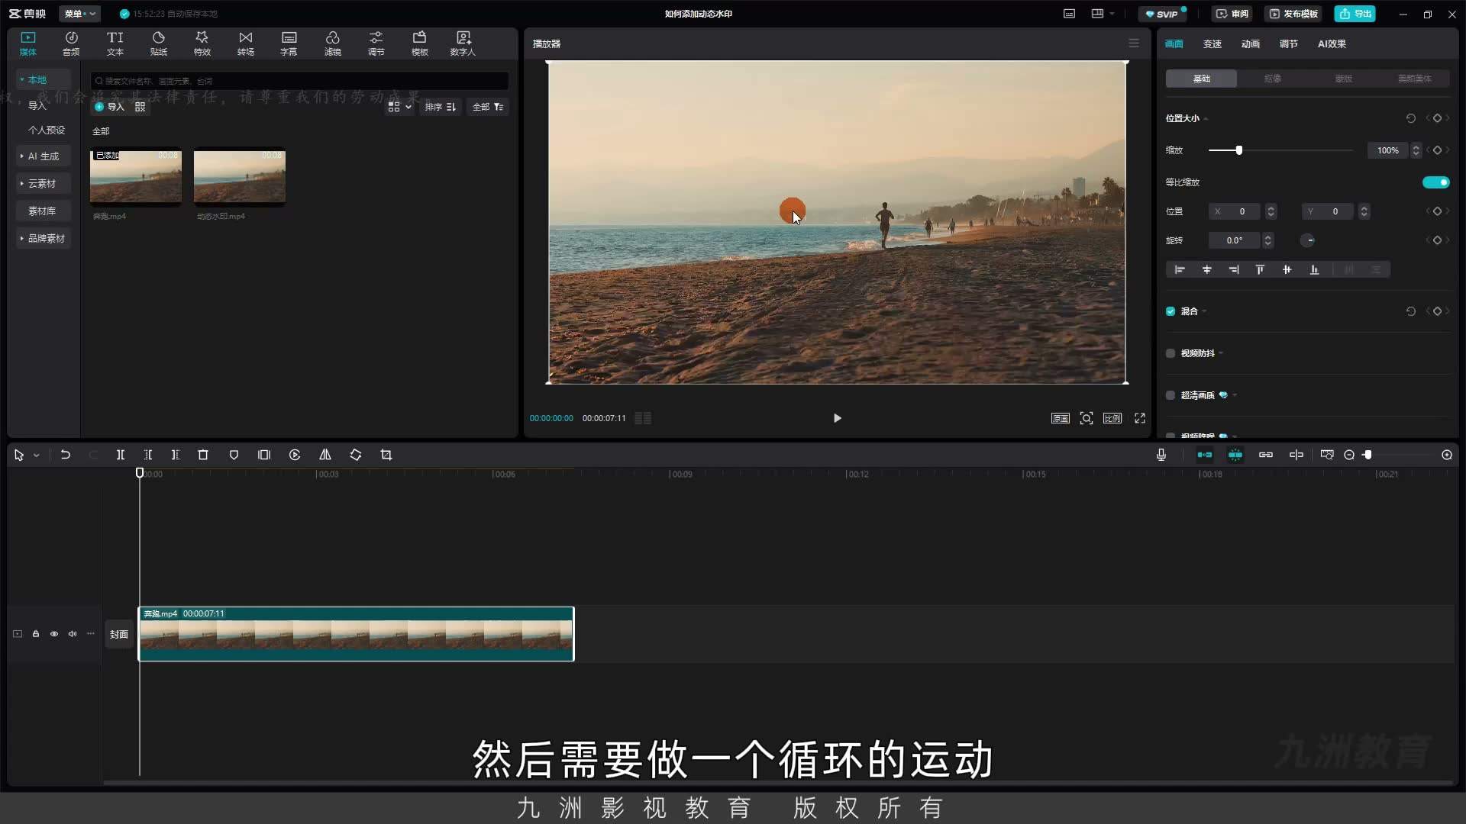Mute the video track audio

(x=73, y=634)
